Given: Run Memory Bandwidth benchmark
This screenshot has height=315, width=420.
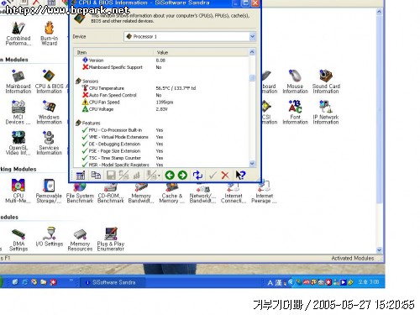Looking at the screenshot, I should (141, 193).
